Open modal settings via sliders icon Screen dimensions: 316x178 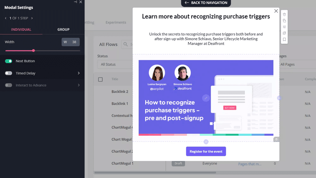[285, 27]
